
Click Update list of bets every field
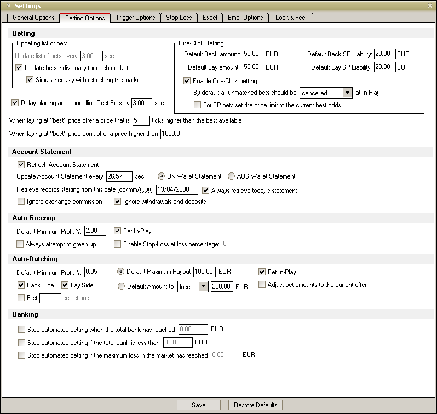pyautogui.click(x=91, y=56)
